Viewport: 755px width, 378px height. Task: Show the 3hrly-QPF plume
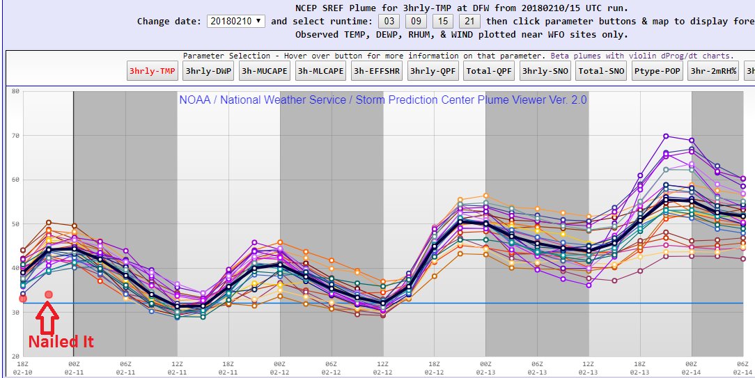(433, 71)
